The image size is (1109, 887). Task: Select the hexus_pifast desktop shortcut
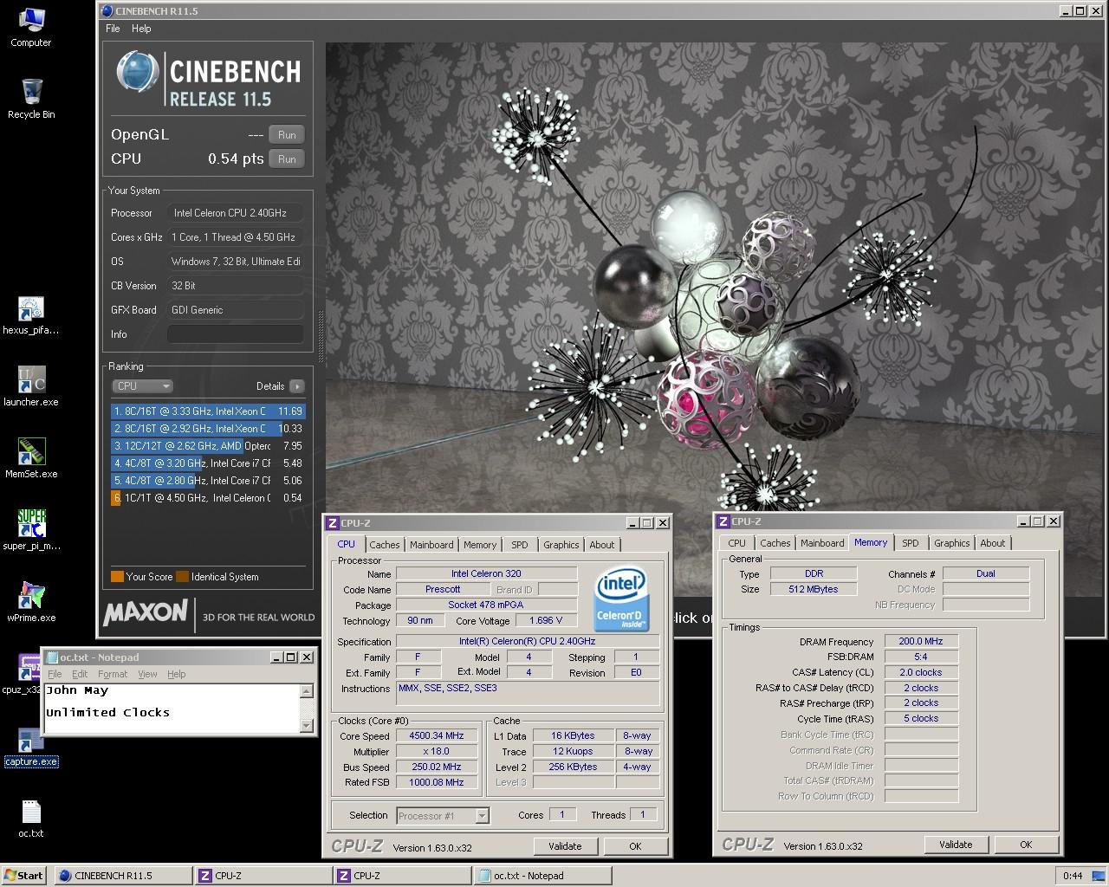[31, 315]
